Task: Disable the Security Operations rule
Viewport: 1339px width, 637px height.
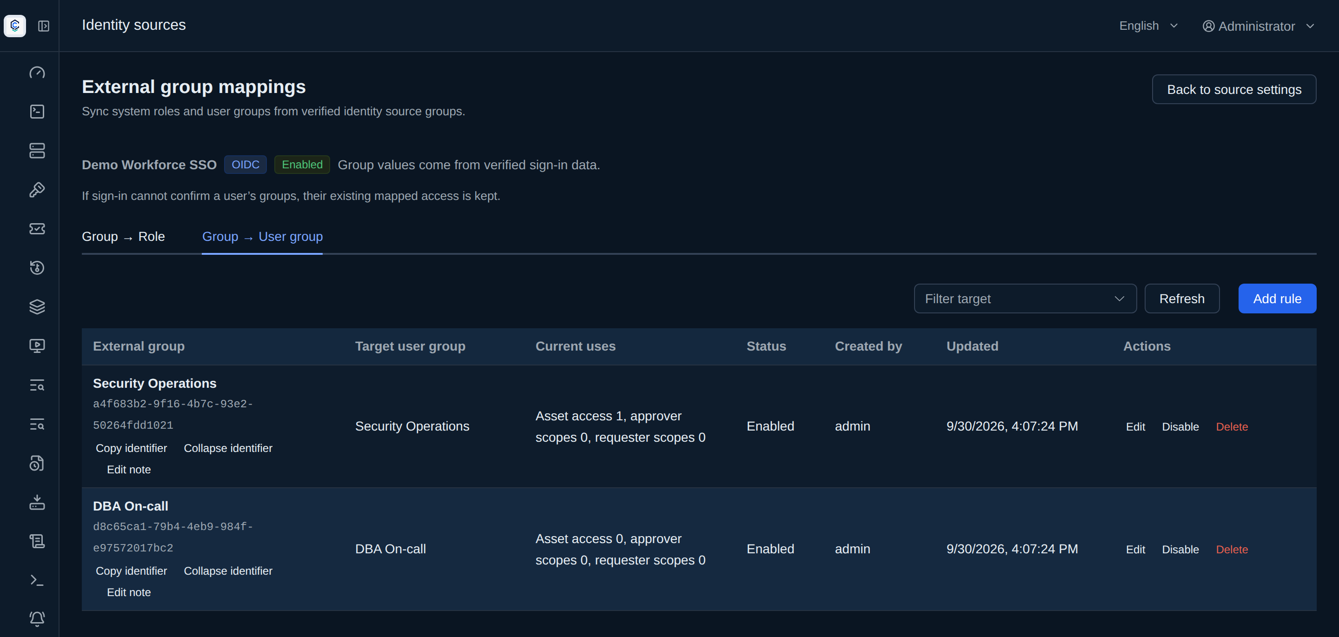Action: click(1180, 427)
